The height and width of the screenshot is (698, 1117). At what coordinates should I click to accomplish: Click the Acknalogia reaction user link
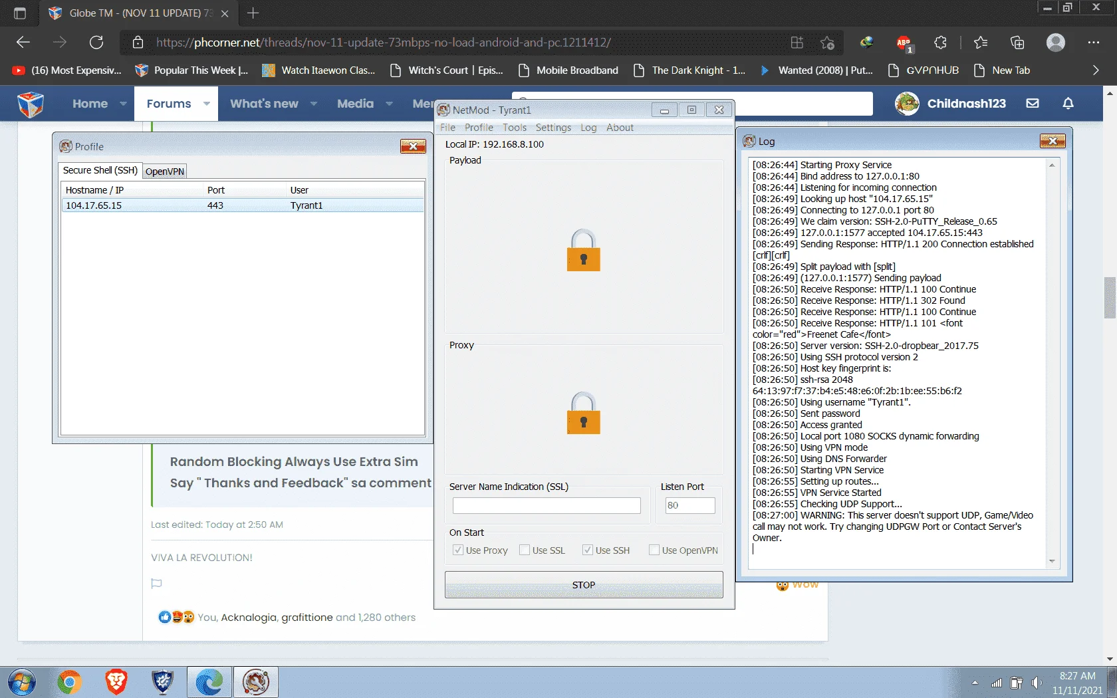point(249,618)
